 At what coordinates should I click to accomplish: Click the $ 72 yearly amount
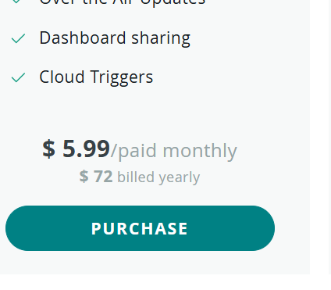coord(96,177)
